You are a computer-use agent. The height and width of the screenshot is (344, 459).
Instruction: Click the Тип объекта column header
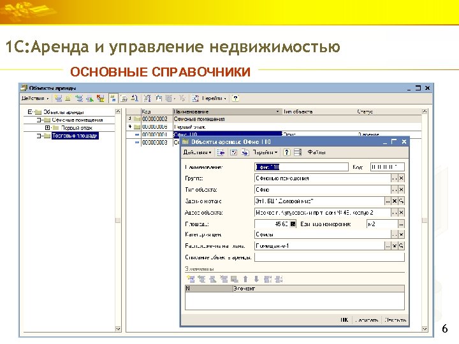[319, 111]
